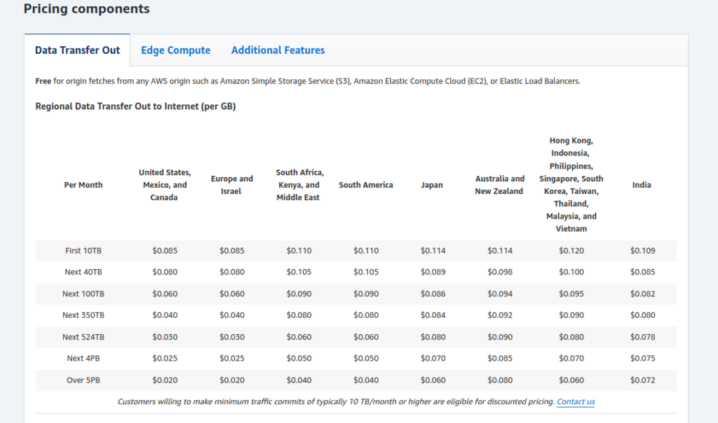The height and width of the screenshot is (423, 718).
Task: Select Australia and New Zealand header
Action: [x=499, y=185]
